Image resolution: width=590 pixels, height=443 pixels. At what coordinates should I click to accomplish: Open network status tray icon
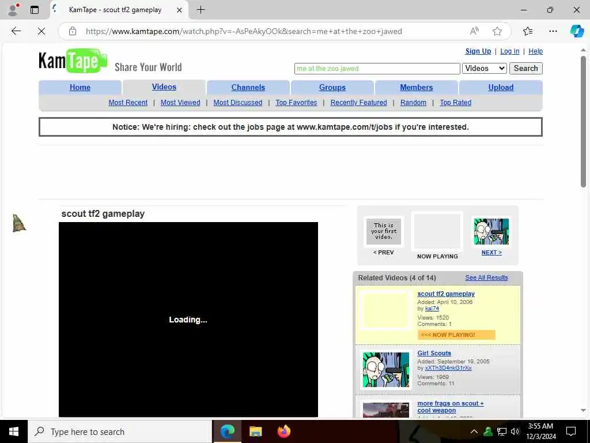point(502,431)
